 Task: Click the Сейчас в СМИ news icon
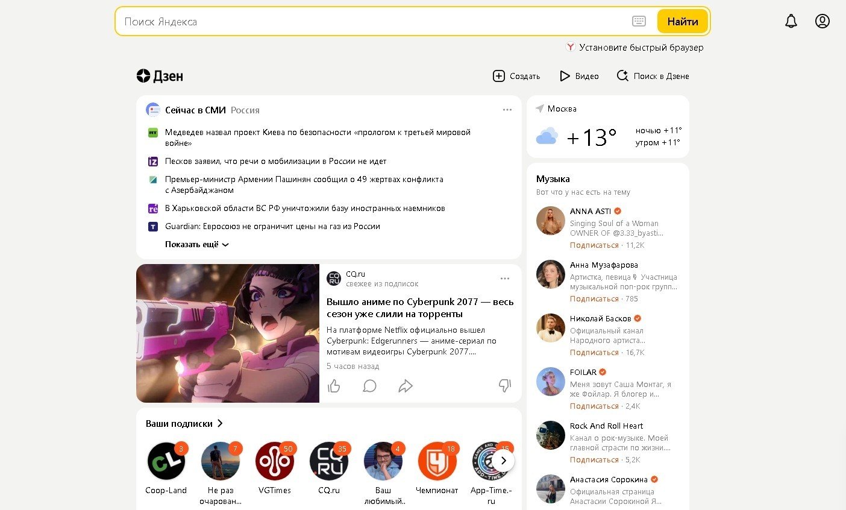pos(153,110)
